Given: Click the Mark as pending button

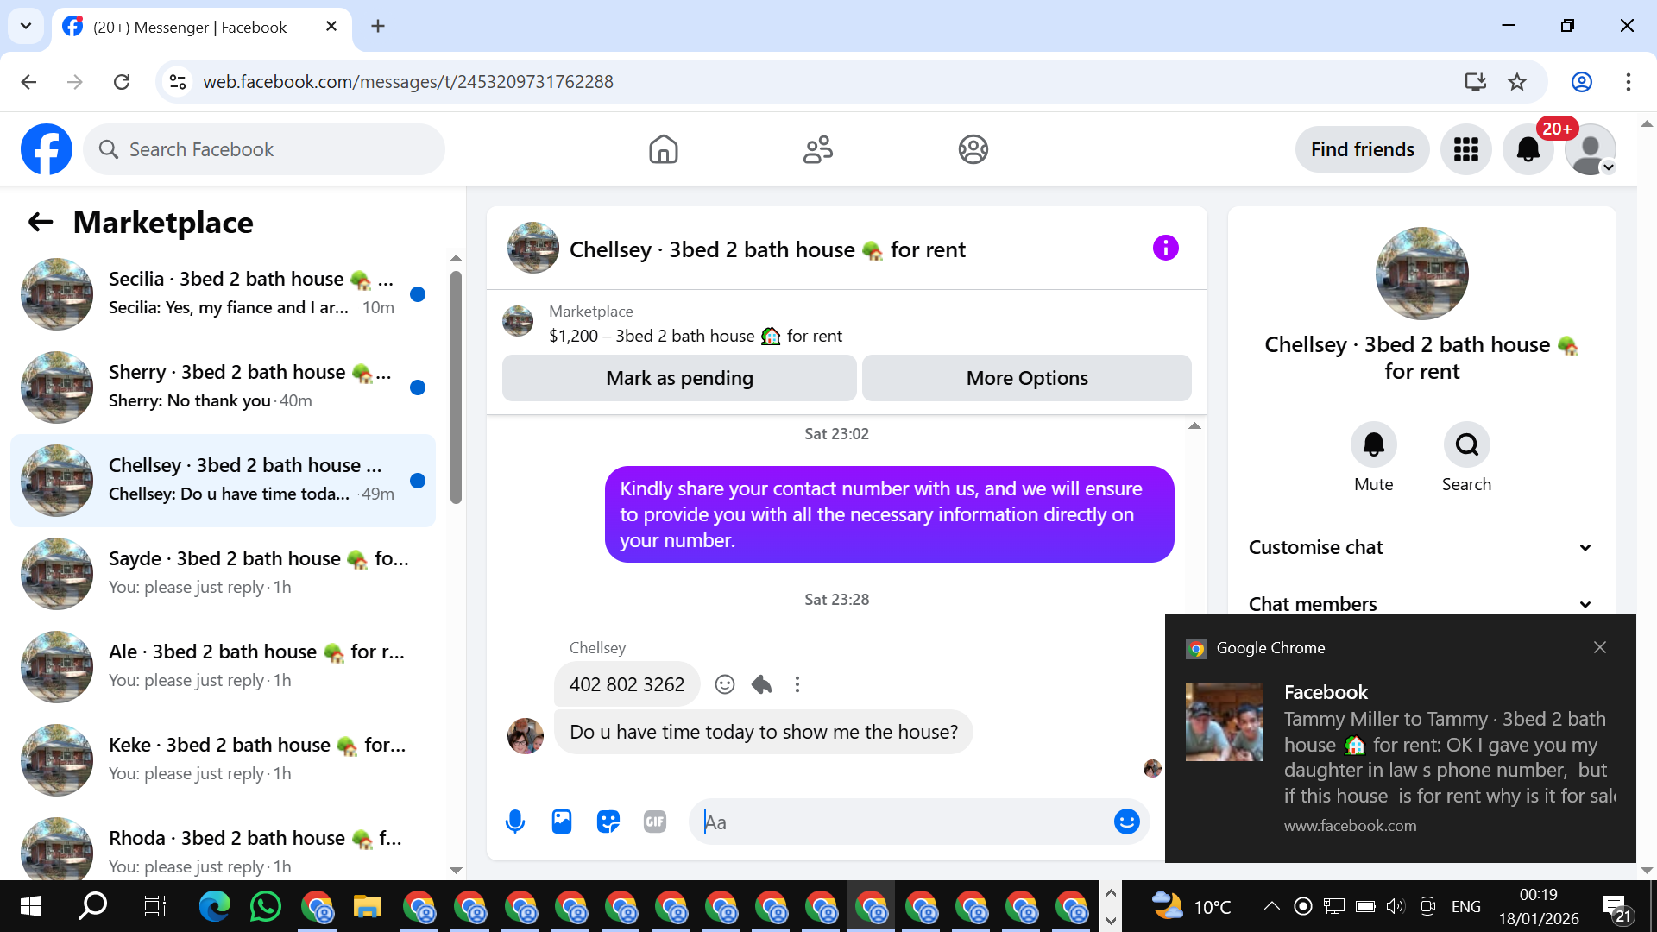Looking at the screenshot, I should 679,378.
